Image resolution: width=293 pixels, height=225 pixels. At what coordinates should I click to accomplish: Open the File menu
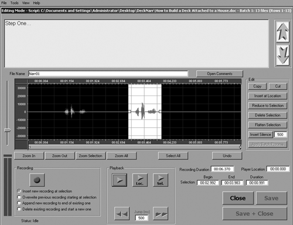(4, 3)
